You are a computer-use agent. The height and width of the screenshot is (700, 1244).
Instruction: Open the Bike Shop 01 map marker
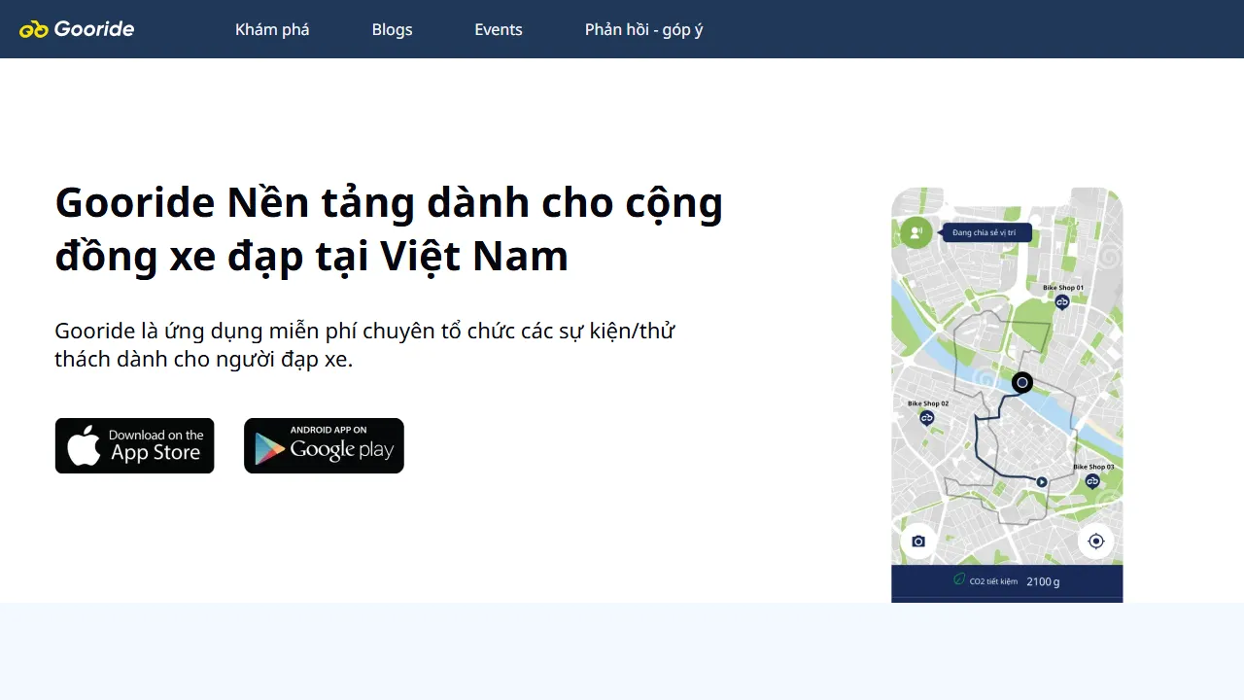[1061, 301]
